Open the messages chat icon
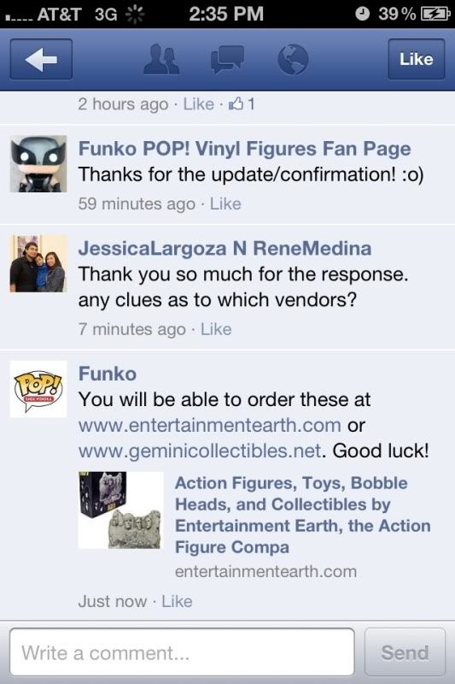The image size is (455, 684). point(227,59)
